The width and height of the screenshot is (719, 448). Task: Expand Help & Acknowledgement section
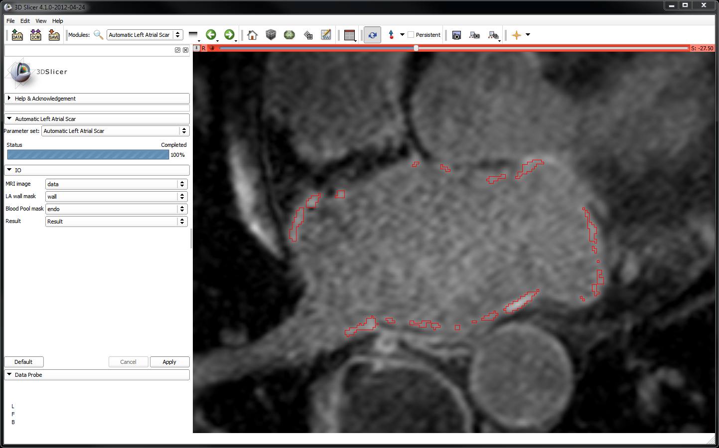[x=45, y=99]
